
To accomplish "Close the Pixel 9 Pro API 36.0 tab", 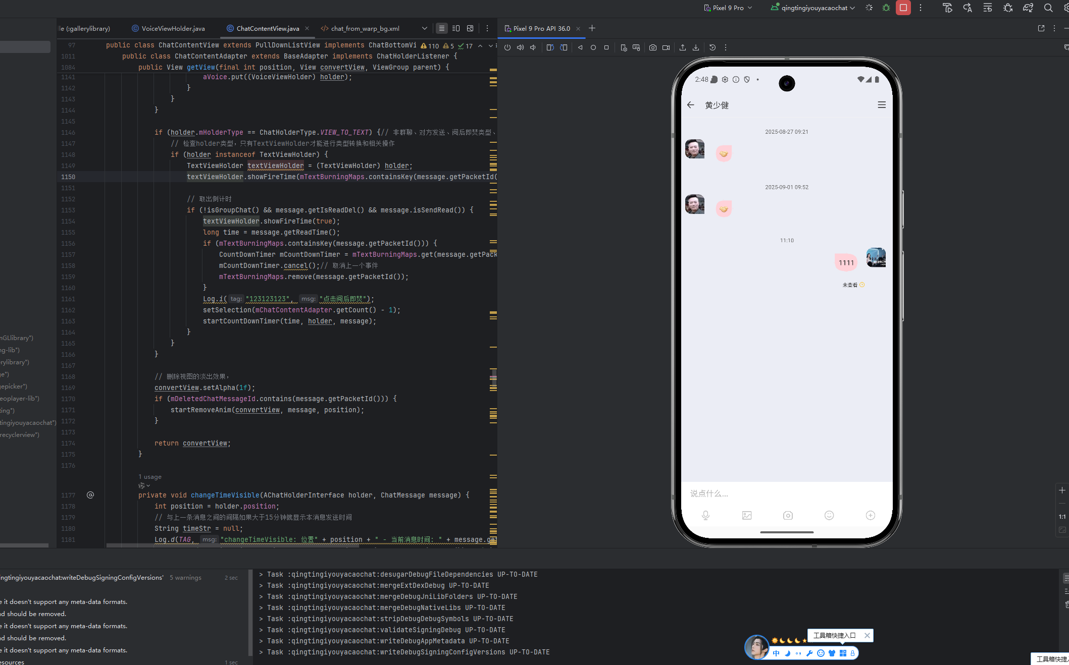I will click(x=578, y=28).
